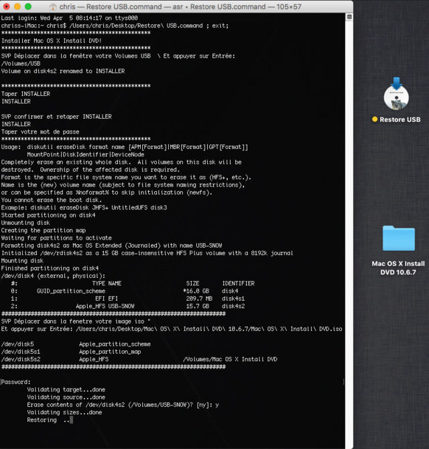The width and height of the screenshot is (429, 449).
Task: Click the '/dev/disk5s1 Apple_partition_map' line
Action: 71,352
